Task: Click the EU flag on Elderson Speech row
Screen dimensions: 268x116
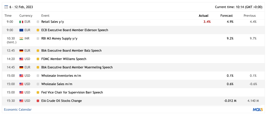Action: coord(21,30)
